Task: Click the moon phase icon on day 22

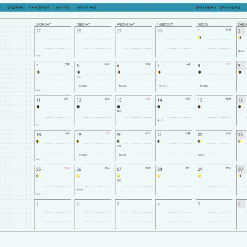Action: click(199, 141)
